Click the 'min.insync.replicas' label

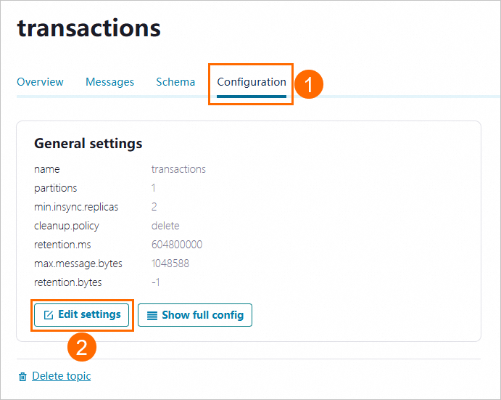[x=76, y=207]
